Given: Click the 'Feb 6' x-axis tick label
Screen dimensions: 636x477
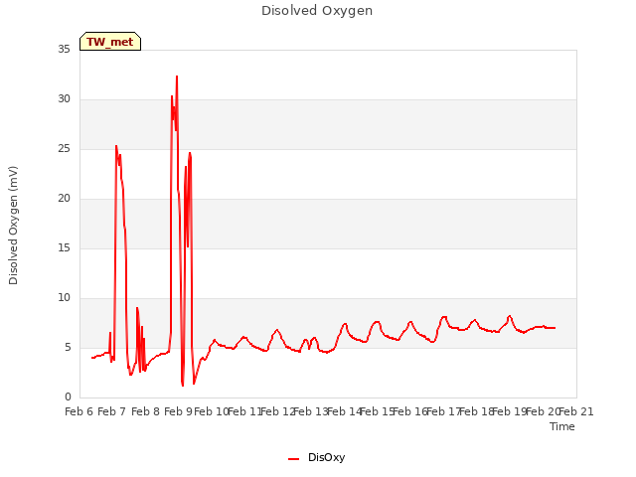Looking at the screenshot, I should pos(79,411).
